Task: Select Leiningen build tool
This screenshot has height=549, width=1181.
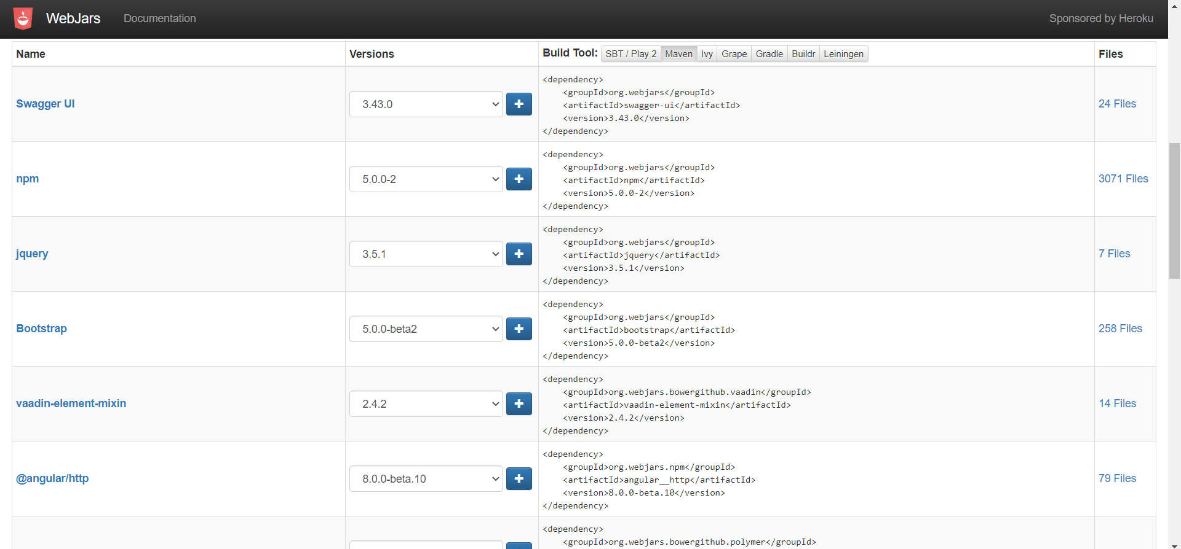Action: [843, 54]
